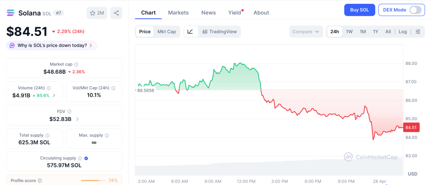Expand the Volume (24h) details arrow
Screen dimensions: 430x185
[x=54, y=95]
